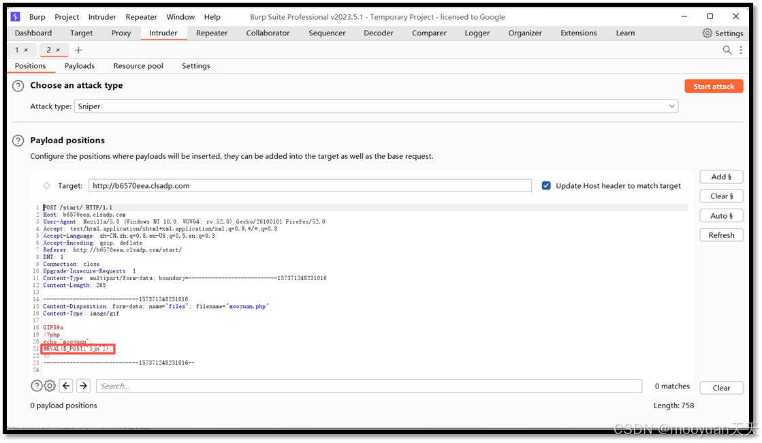Switch to the Decoder tab

point(379,33)
